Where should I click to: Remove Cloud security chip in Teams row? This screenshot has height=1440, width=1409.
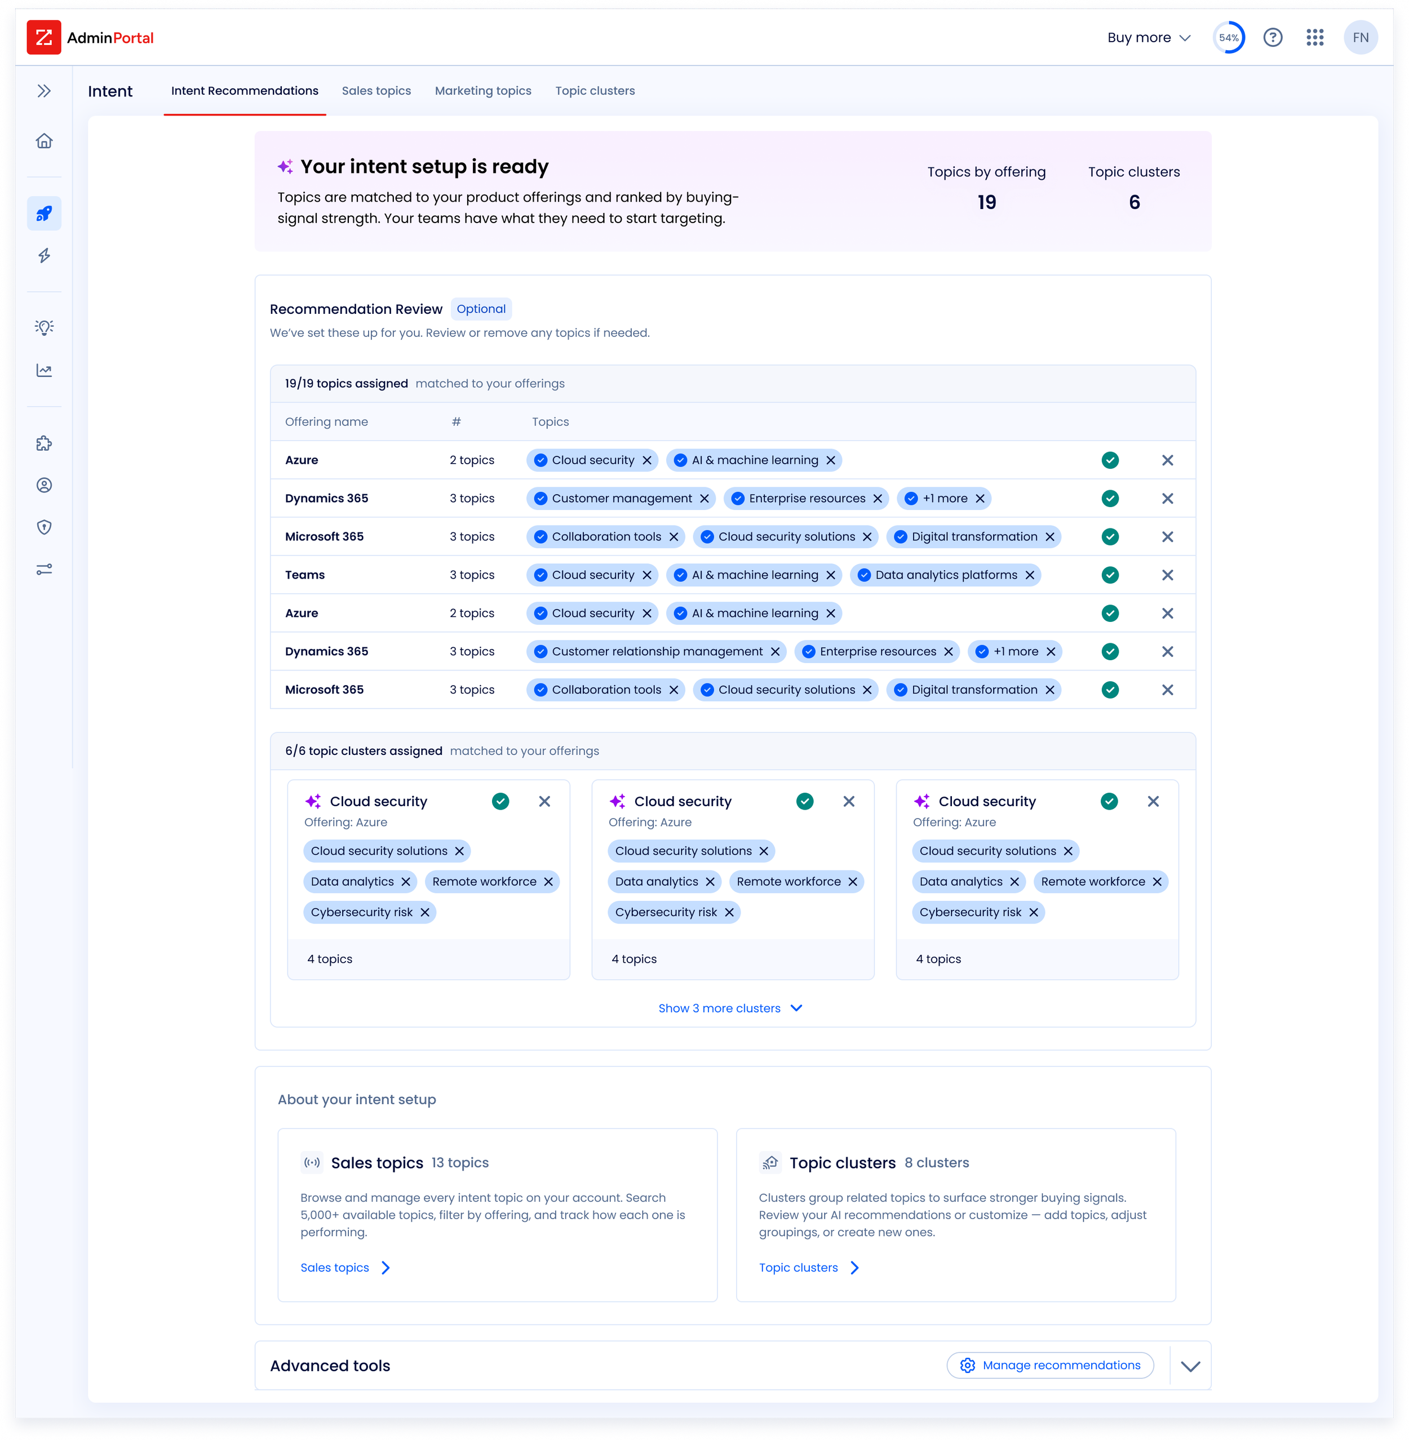coord(647,575)
